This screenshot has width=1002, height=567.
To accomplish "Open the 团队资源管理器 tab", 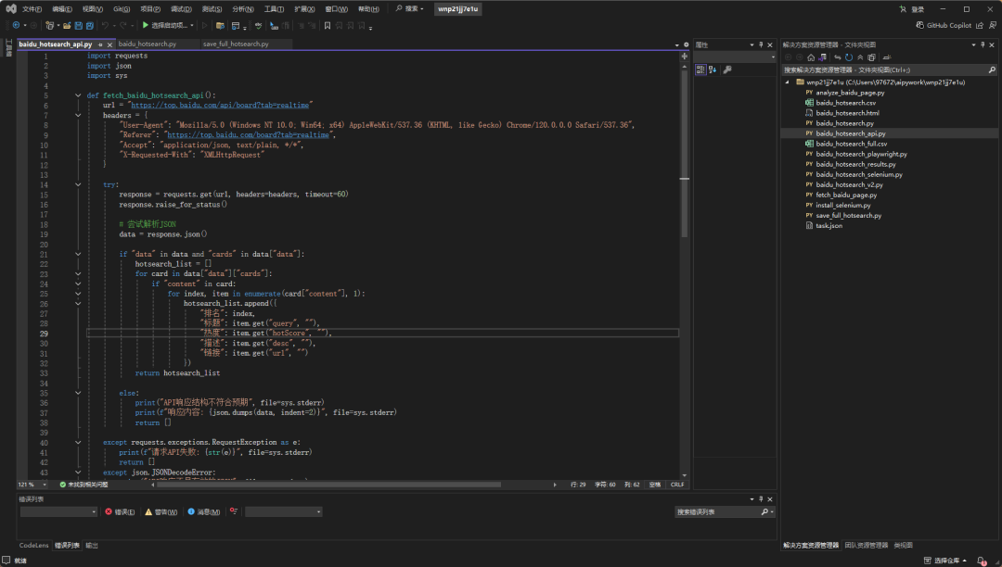I will [x=866, y=546].
